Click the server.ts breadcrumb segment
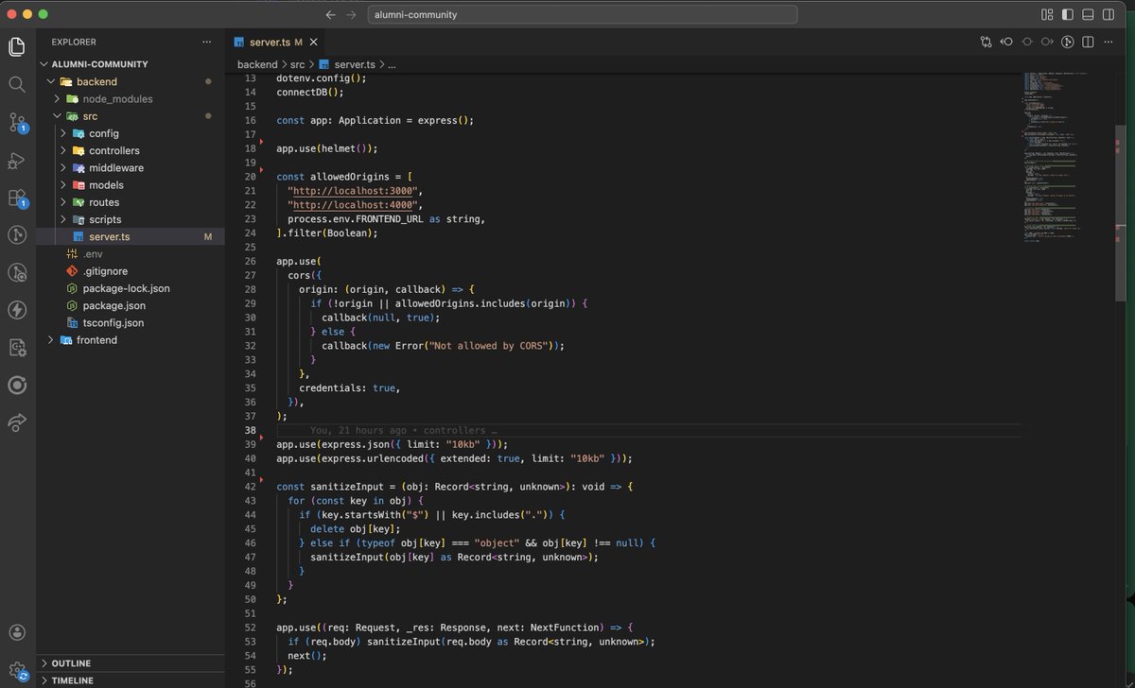Screen dimensions: 1135x688 pyautogui.click(x=347, y=64)
